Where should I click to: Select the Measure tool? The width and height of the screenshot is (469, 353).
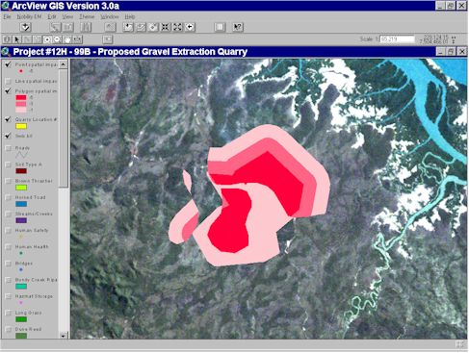[77, 39]
